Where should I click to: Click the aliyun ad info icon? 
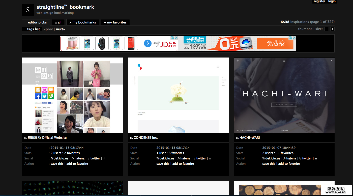(290, 38)
